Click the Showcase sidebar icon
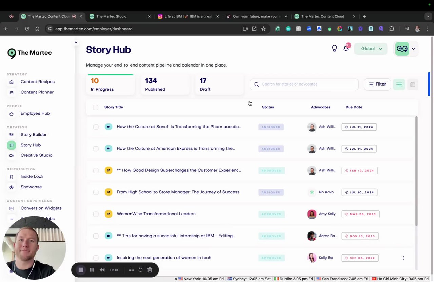The width and height of the screenshot is (434, 282). coord(12,187)
